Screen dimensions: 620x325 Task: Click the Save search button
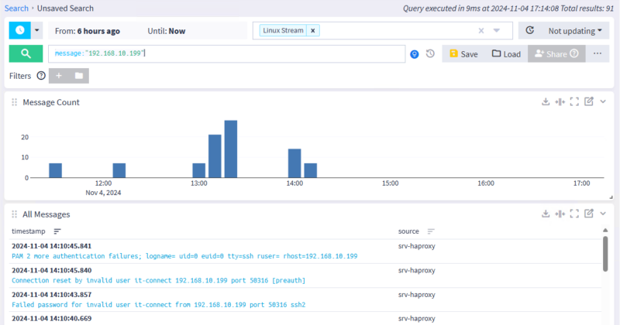(x=463, y=54)
